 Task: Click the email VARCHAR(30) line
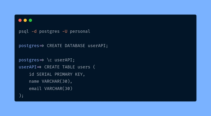point(51,89)
